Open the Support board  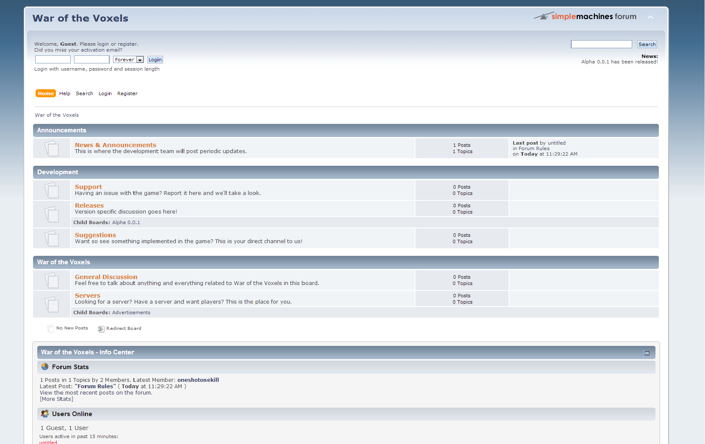pos(88,187)
